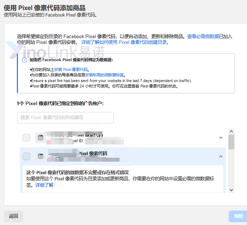The width and height of the screenshot is (247, 225).
Task: Click the info icon beside the data source notice
Action: 24,60
